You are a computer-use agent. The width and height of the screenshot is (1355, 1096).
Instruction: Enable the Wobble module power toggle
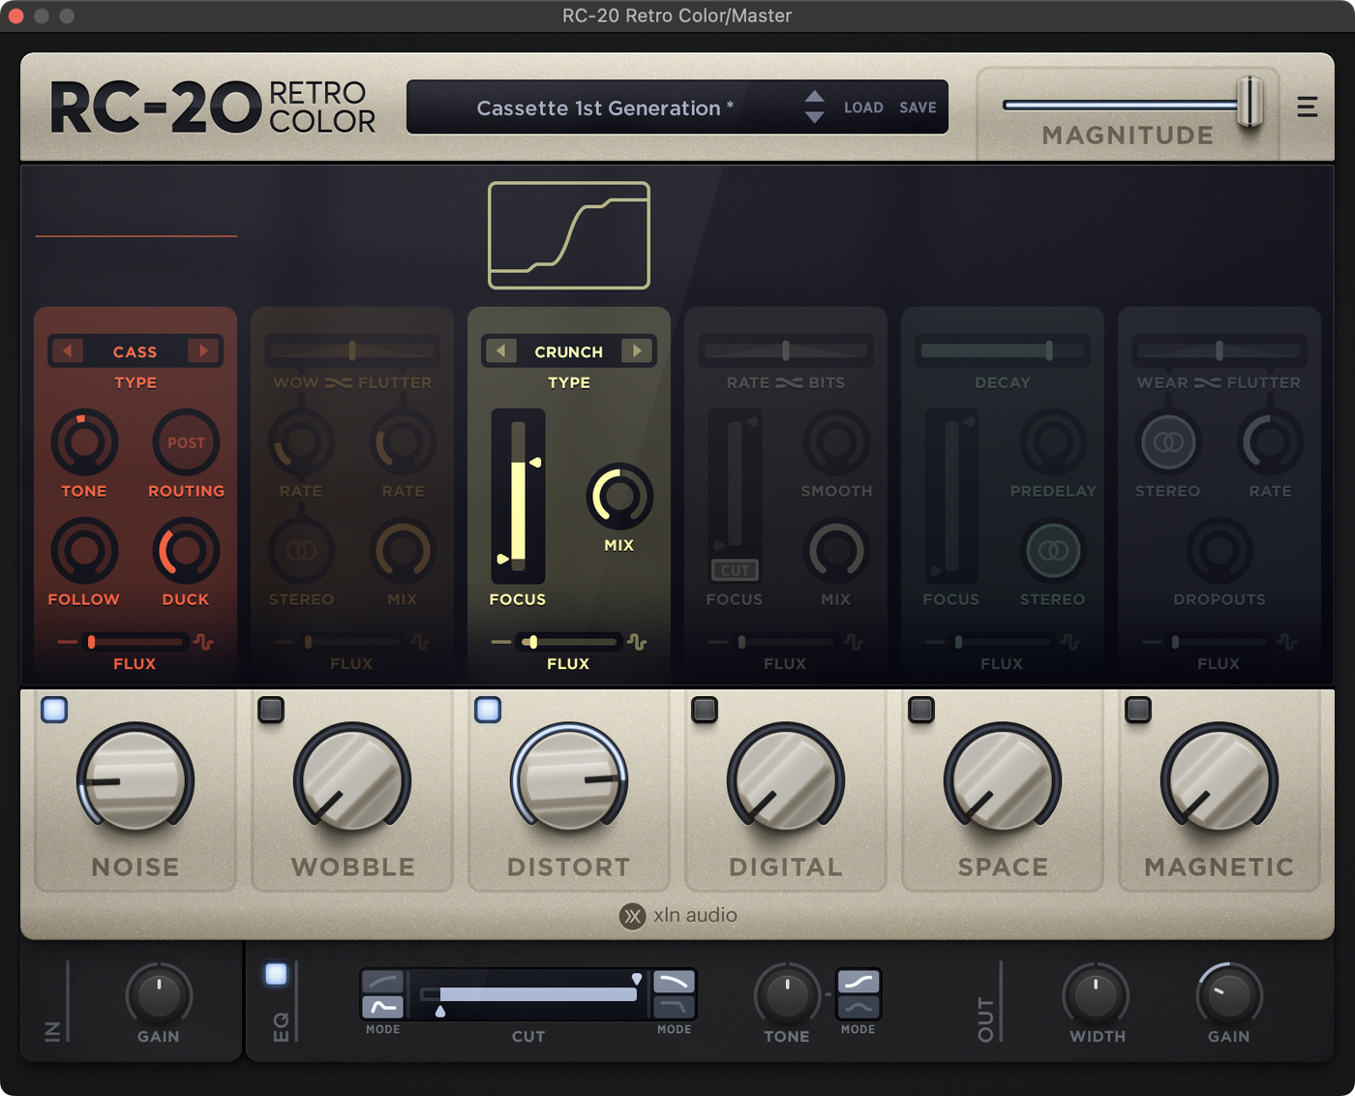(271, 710)
